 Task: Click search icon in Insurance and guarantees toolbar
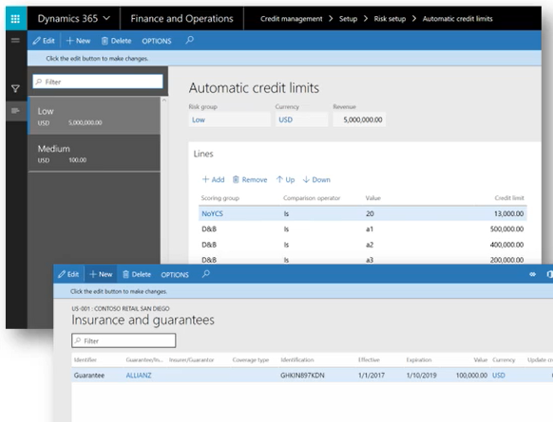206,274
